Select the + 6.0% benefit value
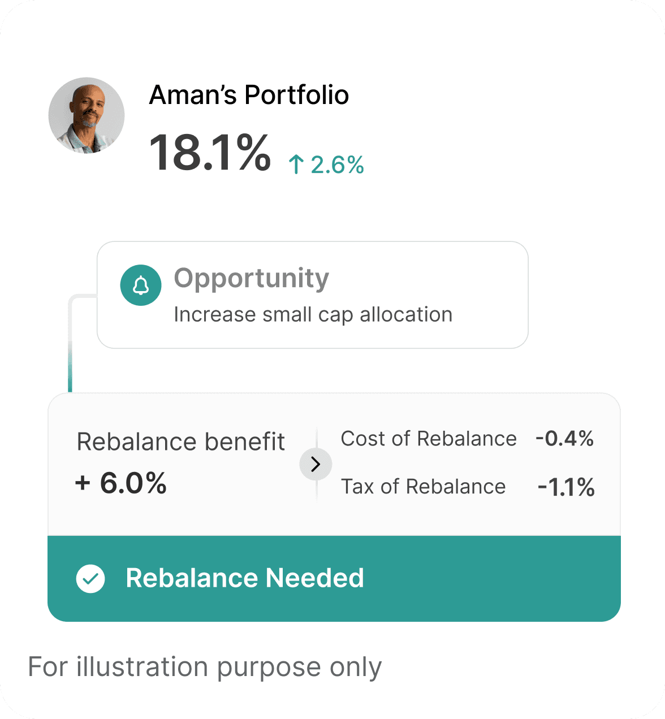This screenshot has height=719, width=665. click(121, 483)
